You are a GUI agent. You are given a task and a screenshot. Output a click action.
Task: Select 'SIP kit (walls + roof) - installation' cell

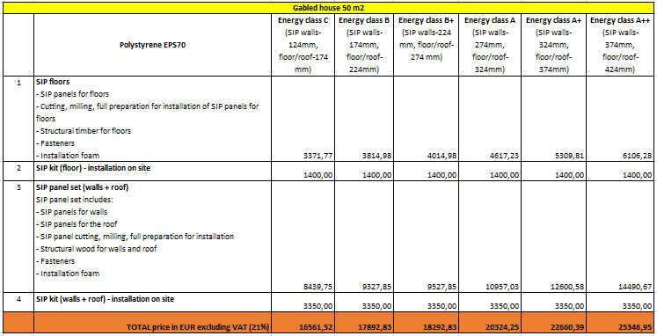click(152, 302)
